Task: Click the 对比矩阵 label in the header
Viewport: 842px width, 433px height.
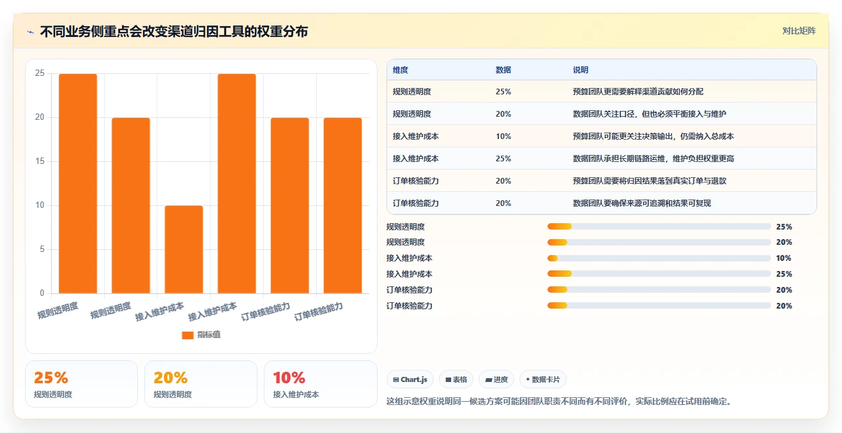Action: (x=799, y=31)
